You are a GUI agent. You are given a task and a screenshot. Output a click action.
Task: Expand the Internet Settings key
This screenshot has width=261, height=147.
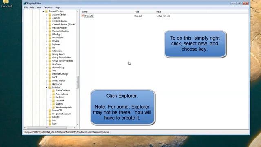click(x=47, y=74)
